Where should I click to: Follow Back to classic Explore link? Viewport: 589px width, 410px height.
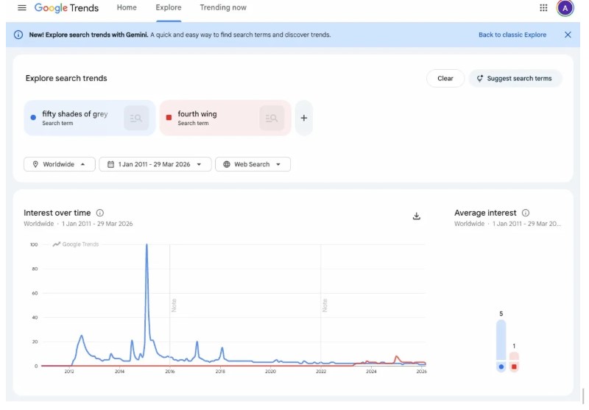(x=512, y=35)
